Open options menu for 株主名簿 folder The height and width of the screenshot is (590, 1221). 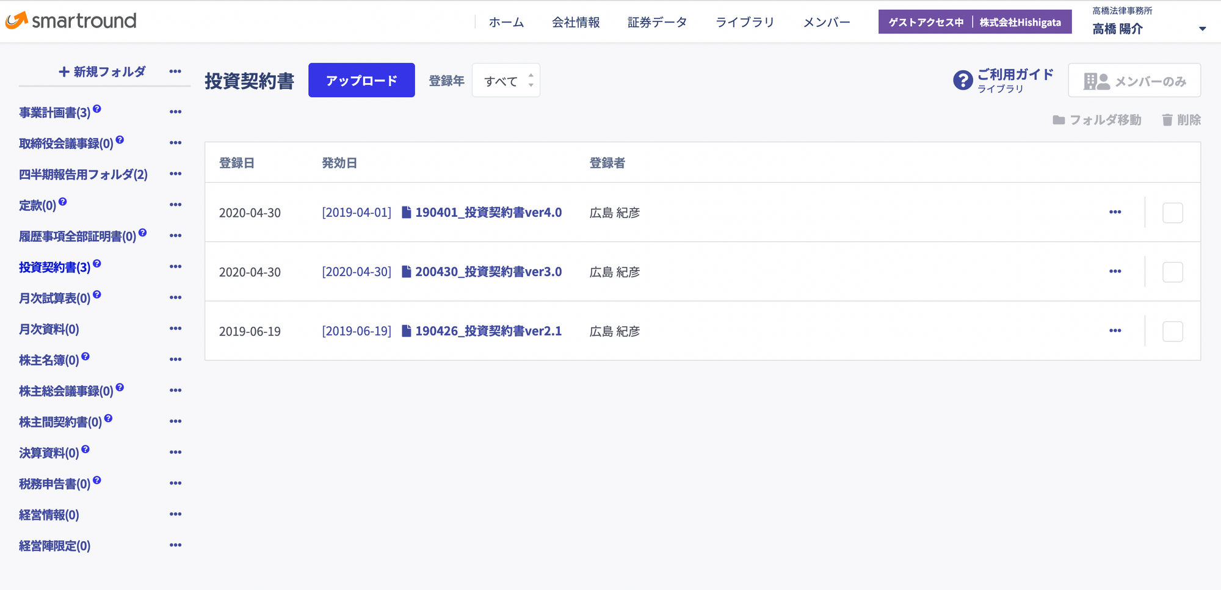[175, 359]
